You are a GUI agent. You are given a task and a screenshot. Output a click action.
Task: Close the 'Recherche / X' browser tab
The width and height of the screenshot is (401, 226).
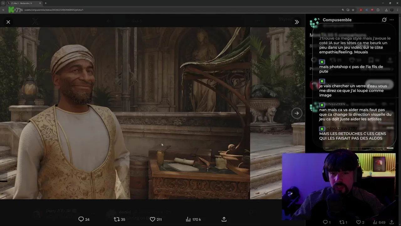pos(40,3)
